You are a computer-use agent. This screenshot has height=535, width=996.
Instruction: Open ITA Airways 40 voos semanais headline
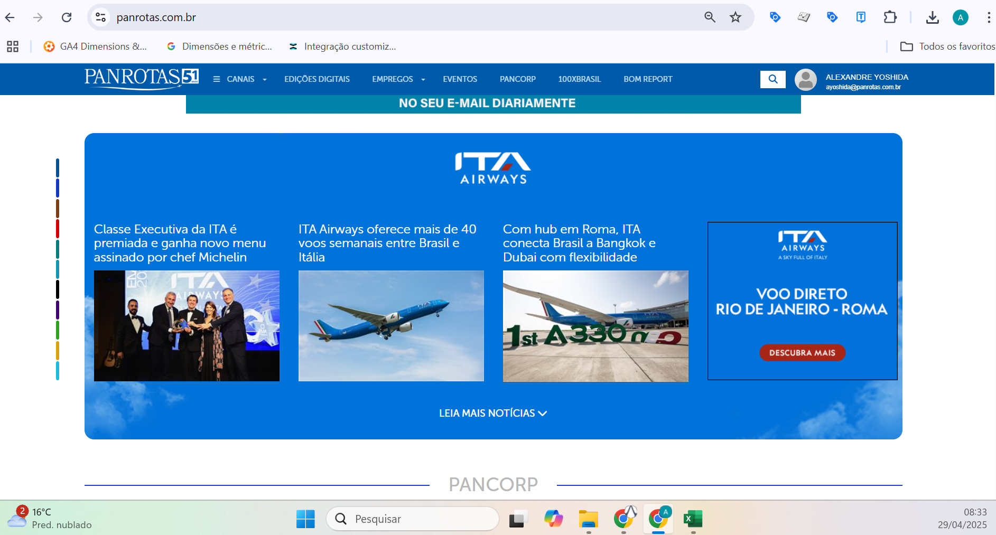point(387,243)
